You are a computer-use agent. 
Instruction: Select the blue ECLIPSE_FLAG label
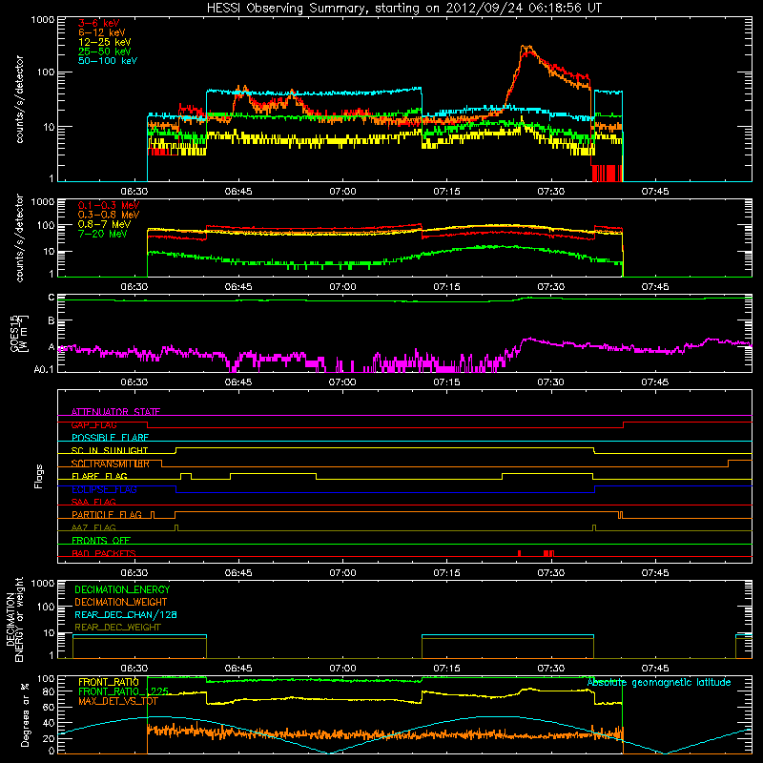(104, 489)
